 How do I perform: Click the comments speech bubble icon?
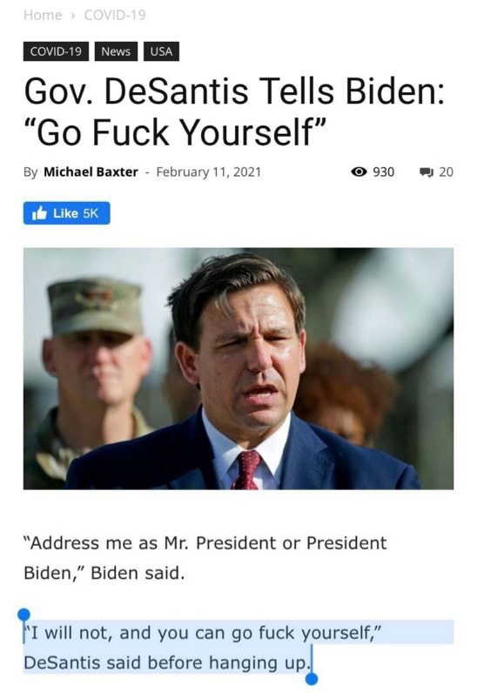pyautogui.click(x=427, y=172)
